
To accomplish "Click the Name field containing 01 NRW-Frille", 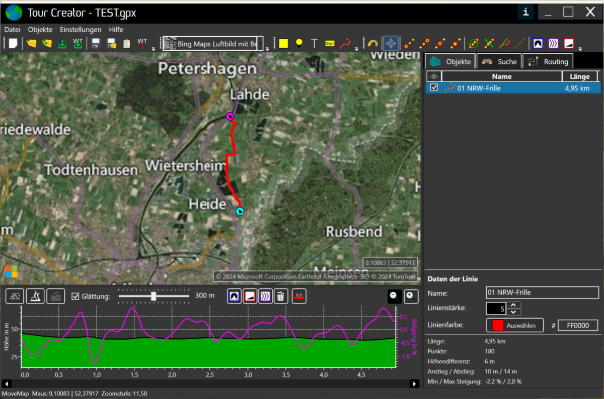I will pos(542,292).
